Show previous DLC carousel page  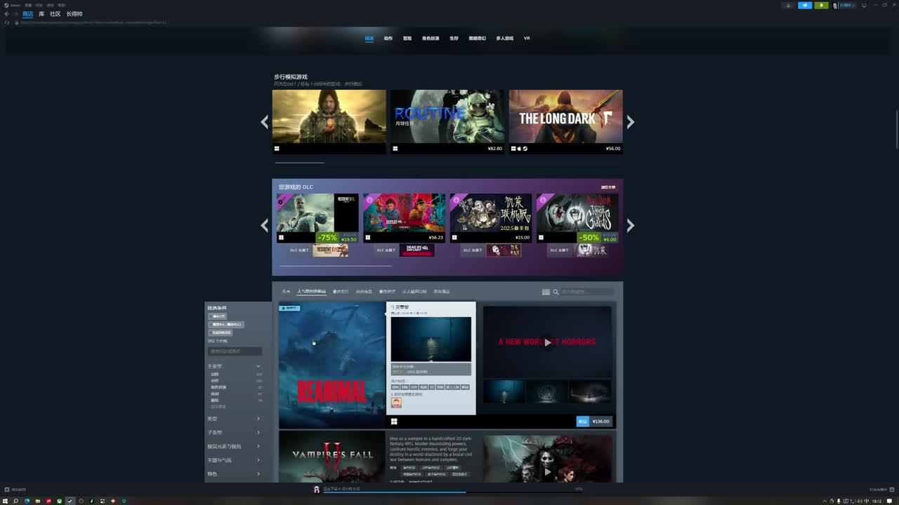click(264, 225)
